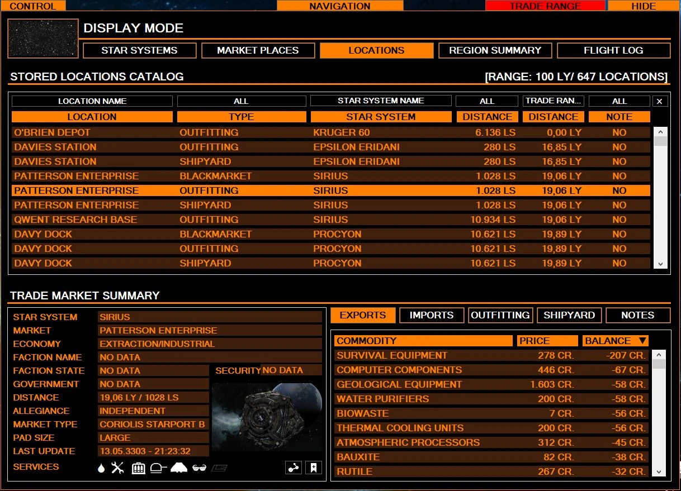
Task: Click the STAR SYSTEM value SIRIUS in summary
Action: tap(210, 317)
